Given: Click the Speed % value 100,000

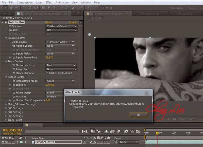Looking at the screenshot, I should point(50,85).
